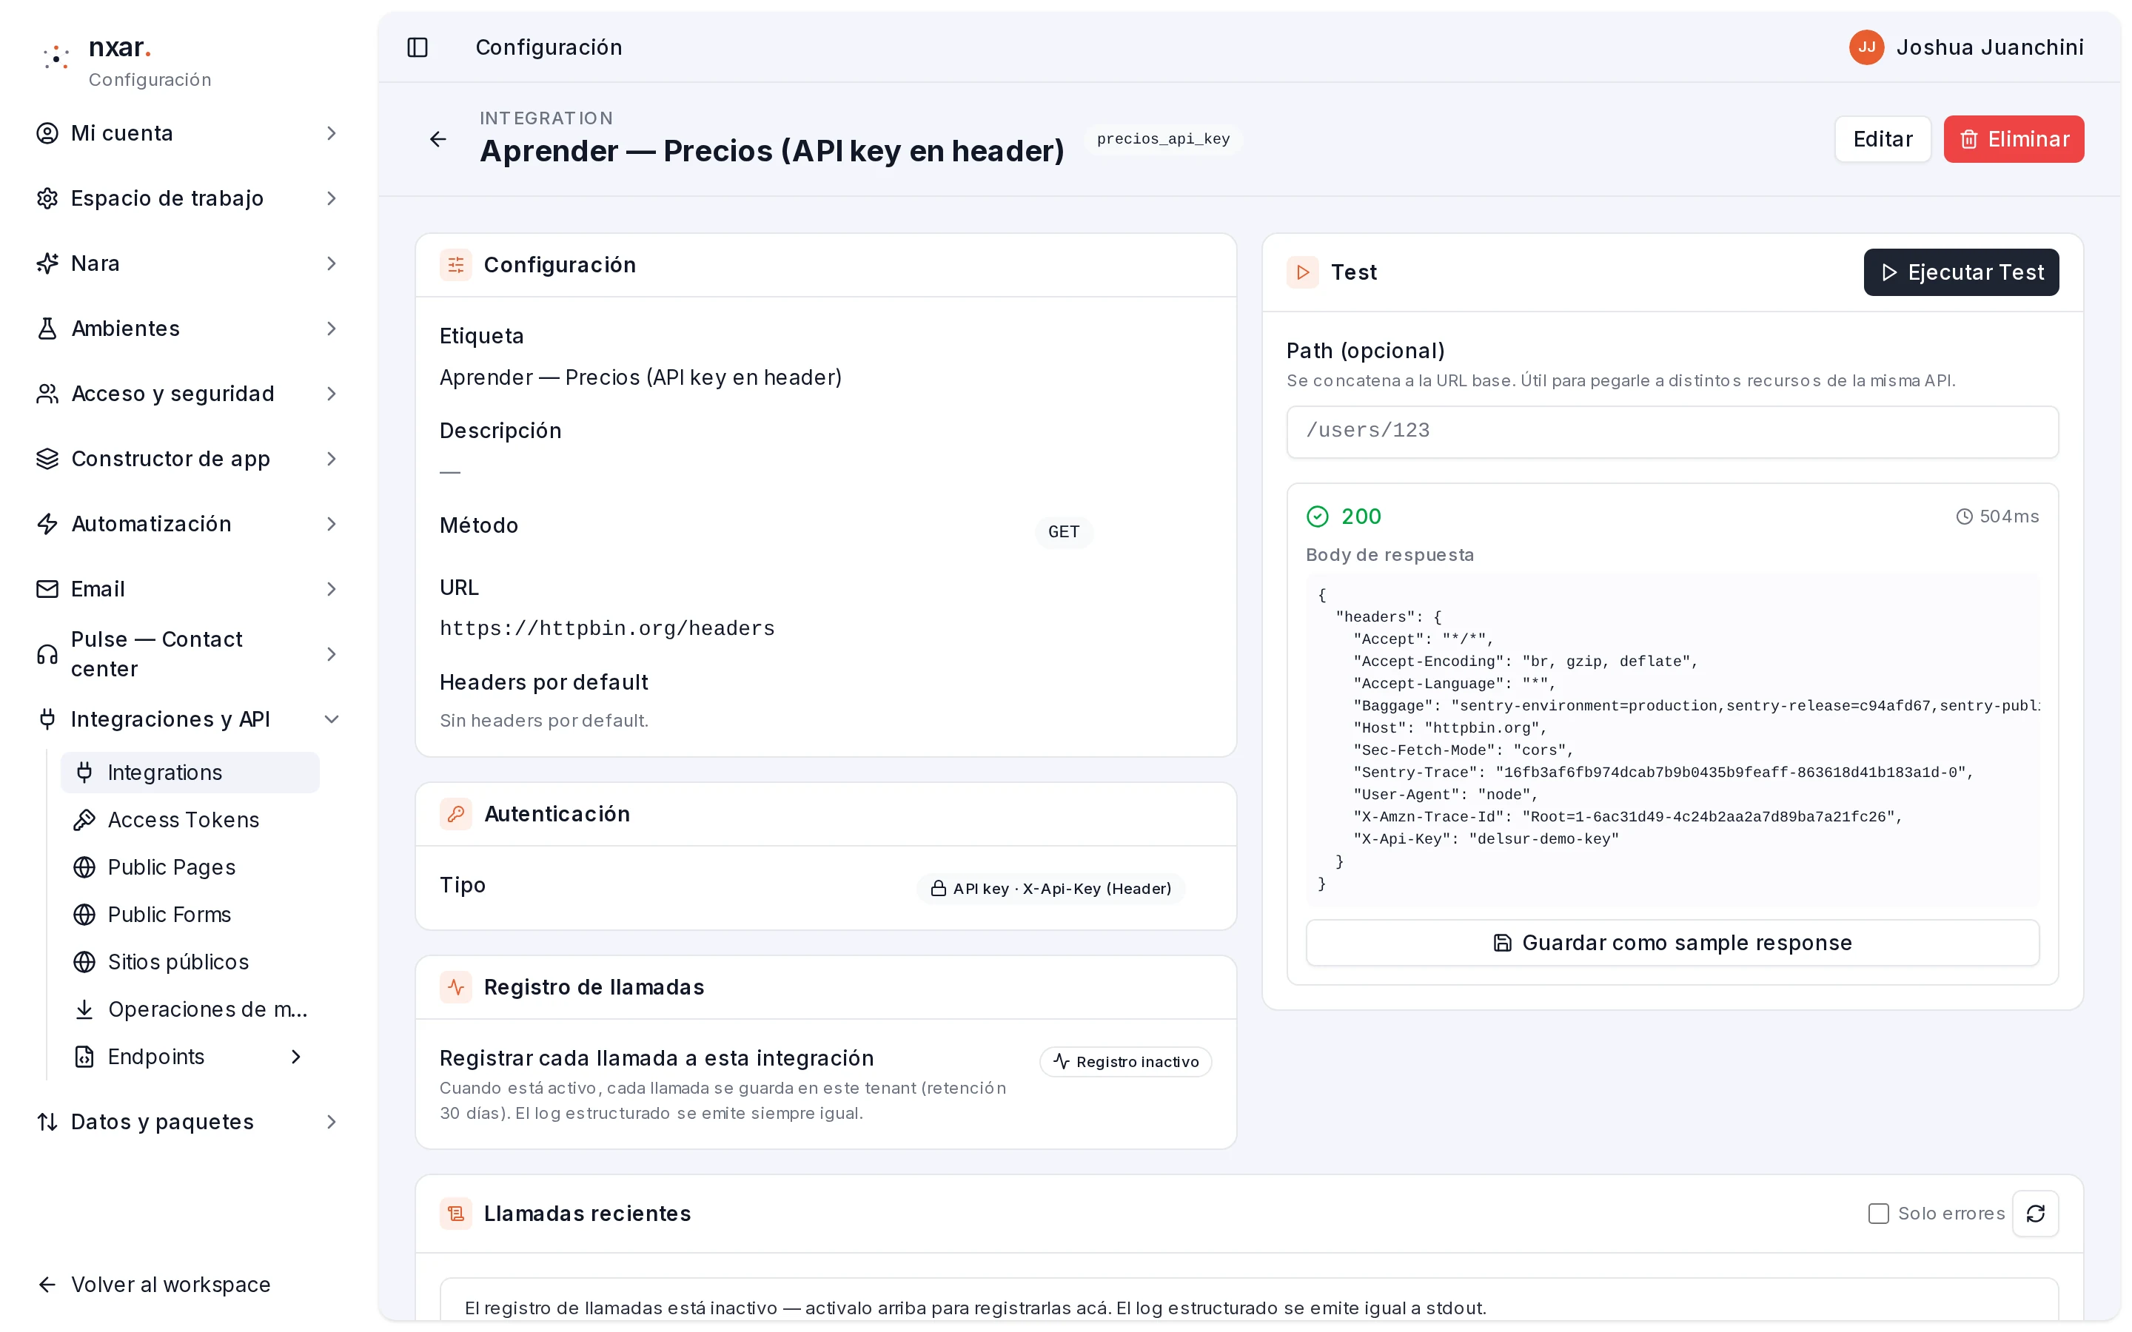Expand the Email section chevron
2132x1332 pixels.
tap(332, 589)
